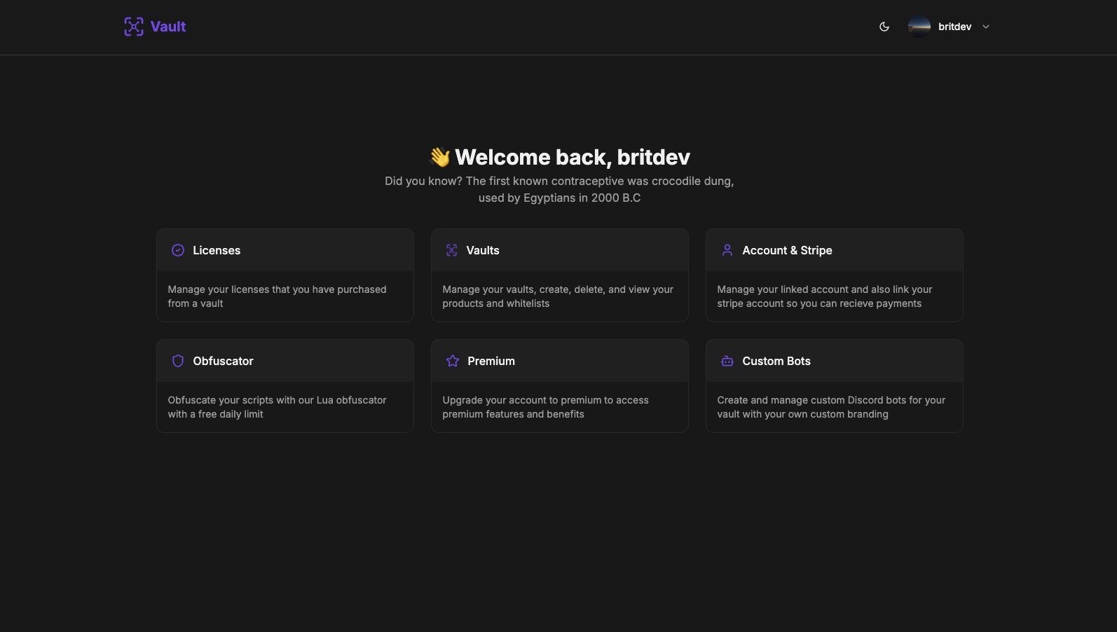The image size is (1117, 632).
Task: Select the Obfuscator heading text
Action: coord(223,361)
